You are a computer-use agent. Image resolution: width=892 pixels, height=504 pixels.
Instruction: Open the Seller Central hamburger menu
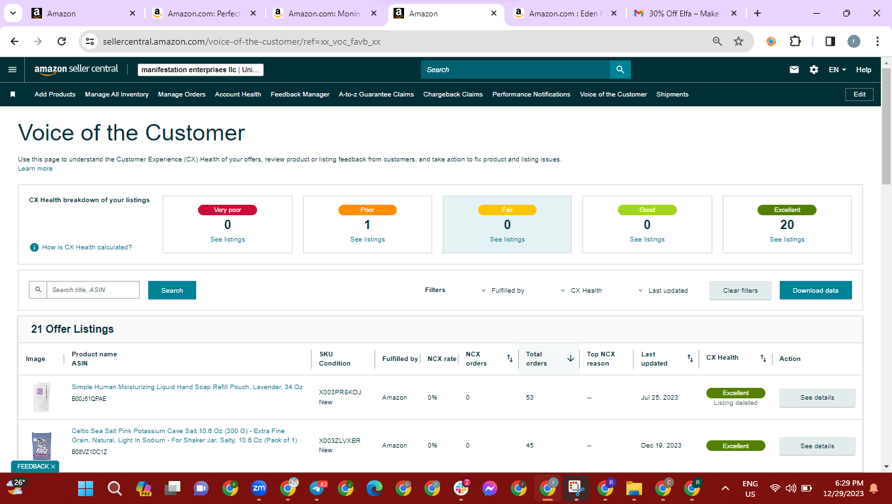(12, 70)
